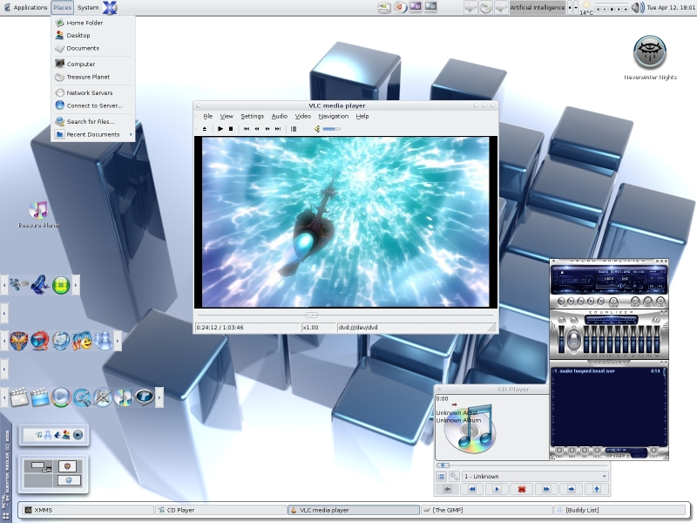The height and width of the screenshot is (523, 697).
Task: Click the rewind button in VLC toolbar
Action: [257, 129]
